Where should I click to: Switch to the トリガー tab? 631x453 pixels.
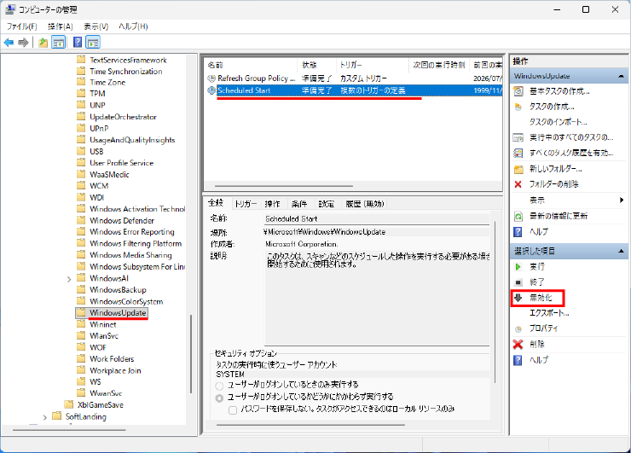pyautogui.click(x=246, y=204)
